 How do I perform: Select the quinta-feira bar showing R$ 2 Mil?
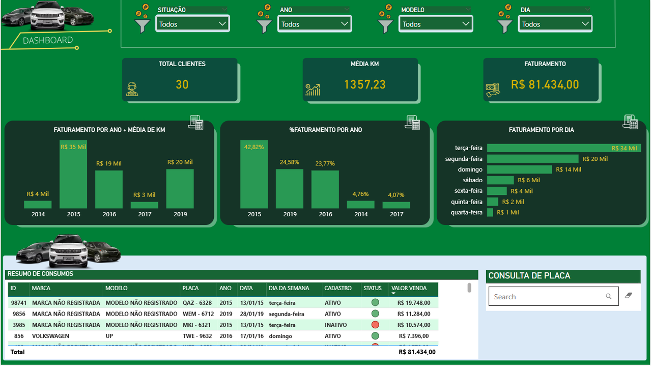pos(493,202)
